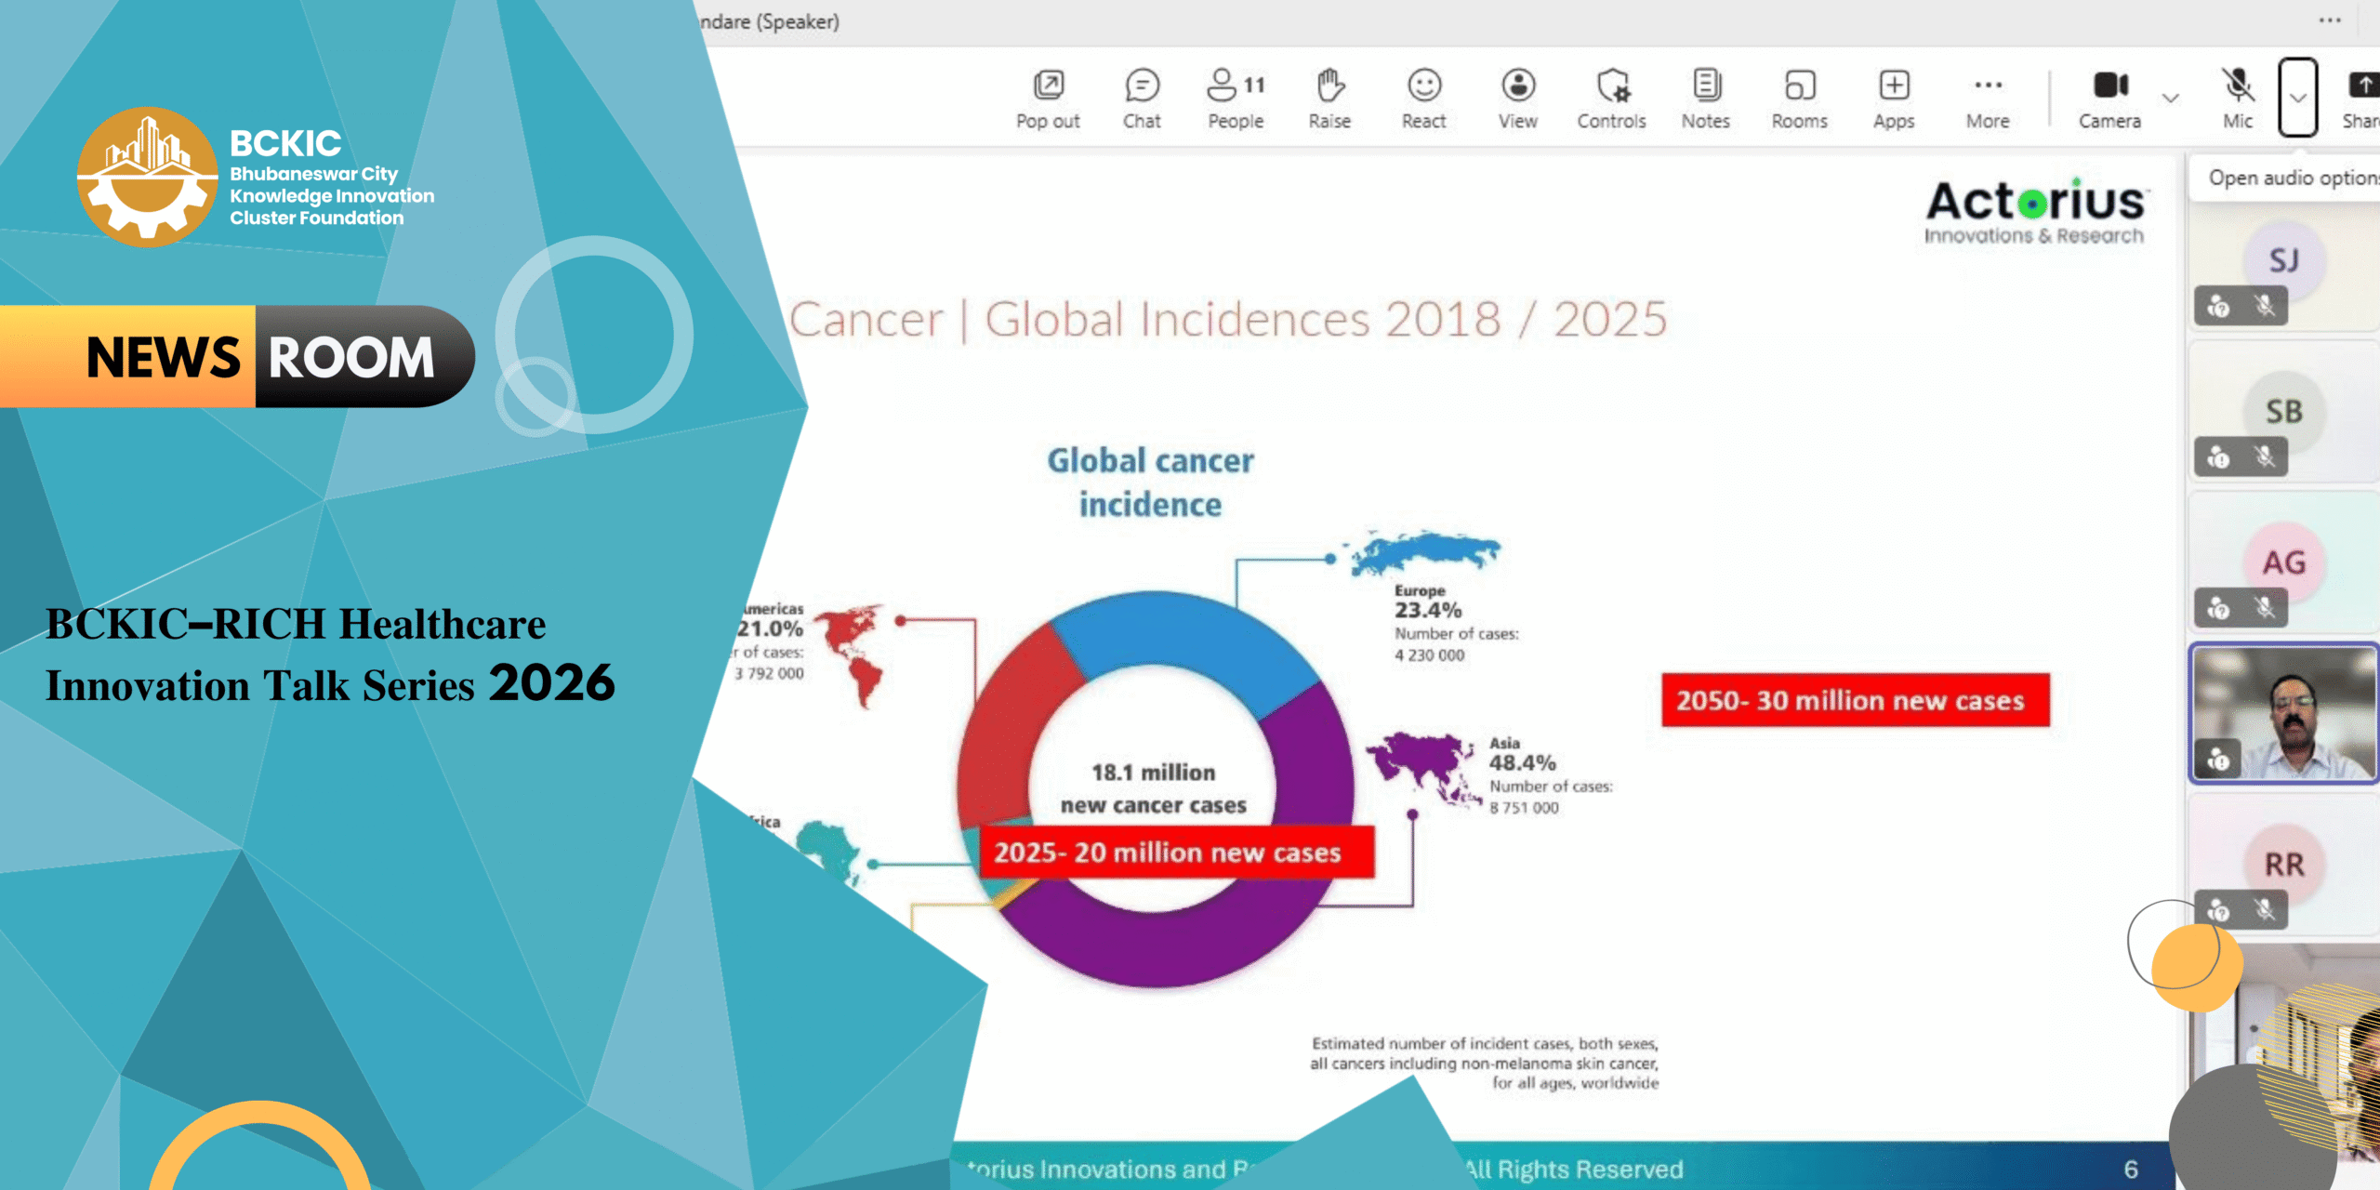This screenshot has width=2380, height=1190.
Task: Open the meeting Notes
Action: coord(1705,98)
